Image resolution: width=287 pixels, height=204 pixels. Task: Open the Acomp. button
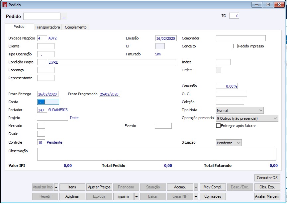pyautogui.click(x=180, y=187)
